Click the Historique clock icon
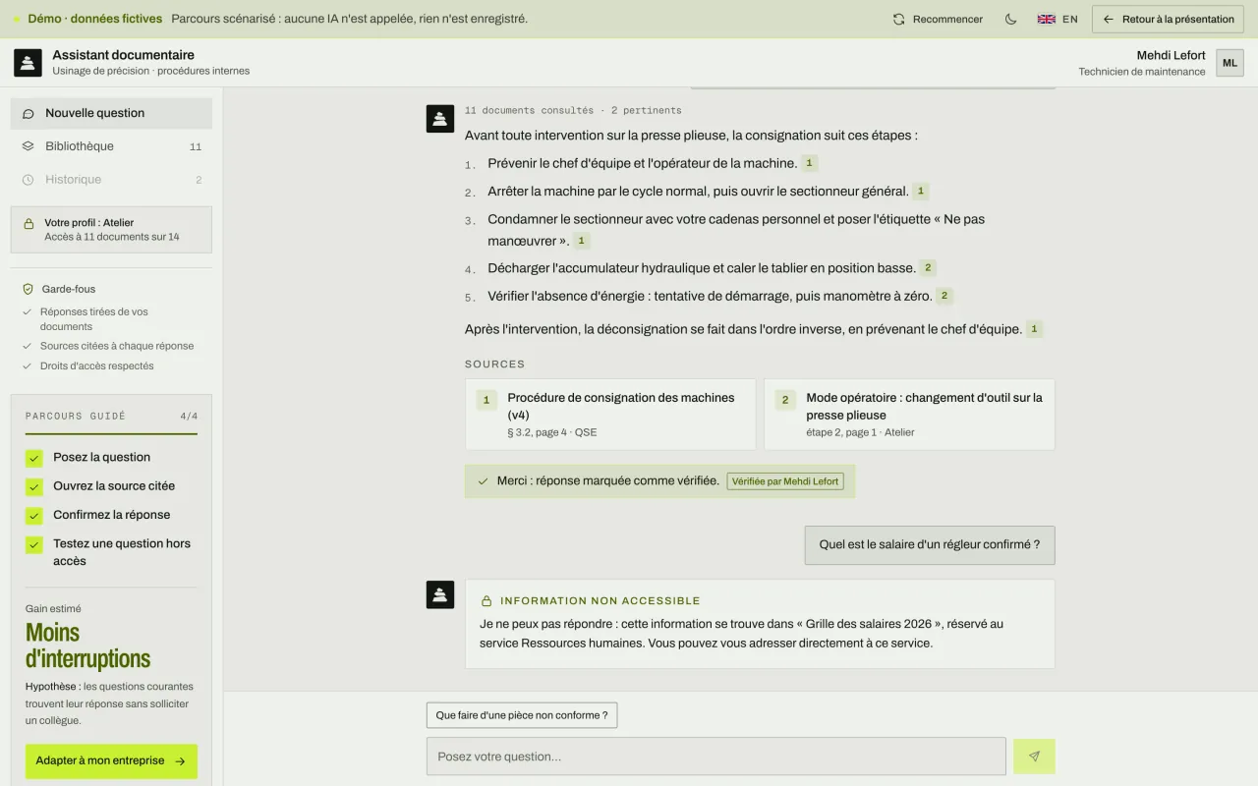Image resolution: width=1258 pixels, height=786 pixels. (x=29, y=180)
